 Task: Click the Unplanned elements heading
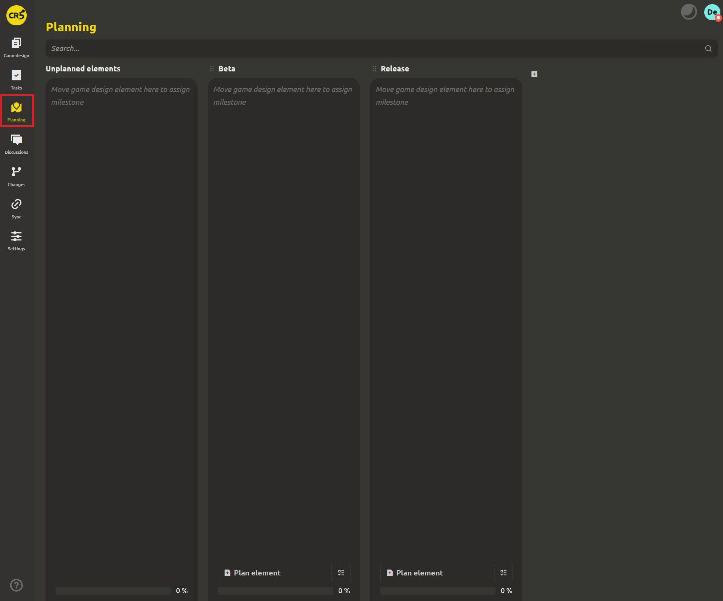(83, 69)
